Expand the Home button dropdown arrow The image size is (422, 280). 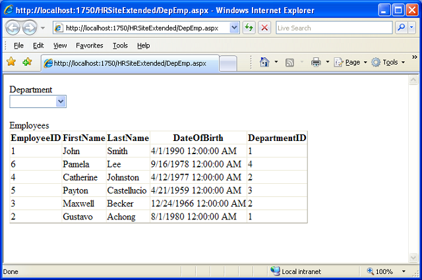pos(276,62)
